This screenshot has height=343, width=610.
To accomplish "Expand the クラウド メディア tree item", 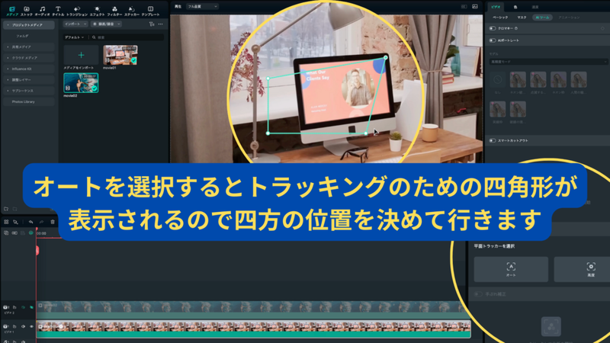I will [8, 58].
